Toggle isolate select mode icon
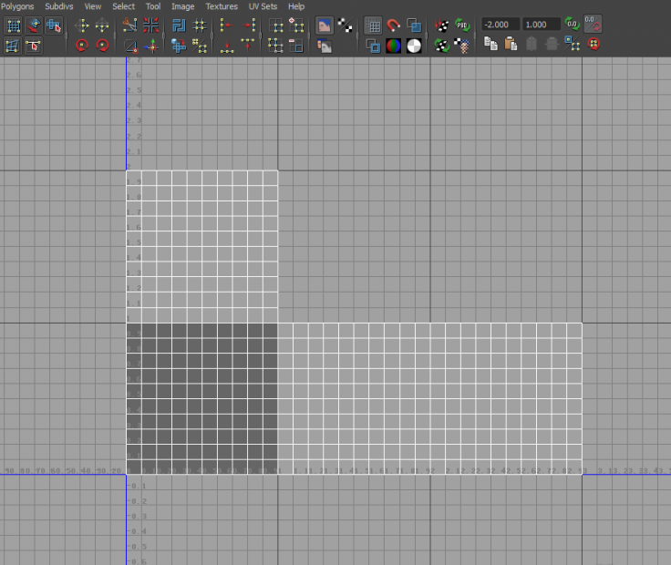The height and width of the screenshot is (565, 671). (276, 26)
